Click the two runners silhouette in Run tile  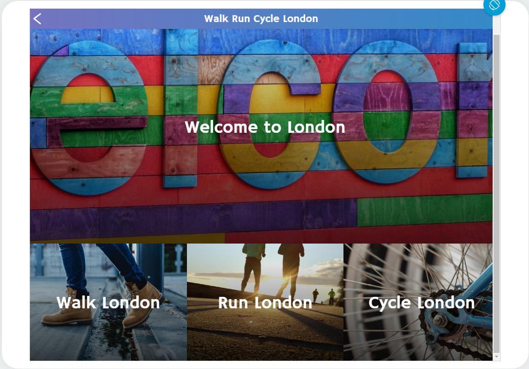click(273, 269)
